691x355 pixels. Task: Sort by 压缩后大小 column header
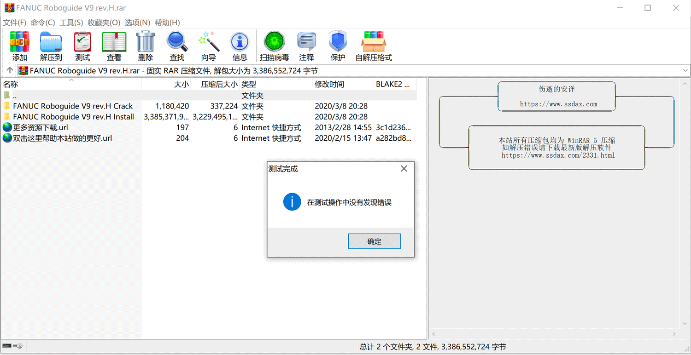(x=215, y=84)
